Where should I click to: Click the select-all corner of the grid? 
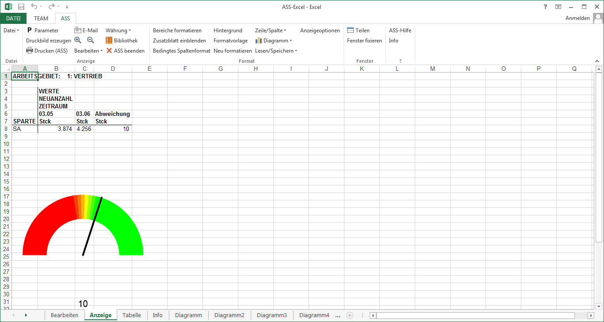coord(6,69)
